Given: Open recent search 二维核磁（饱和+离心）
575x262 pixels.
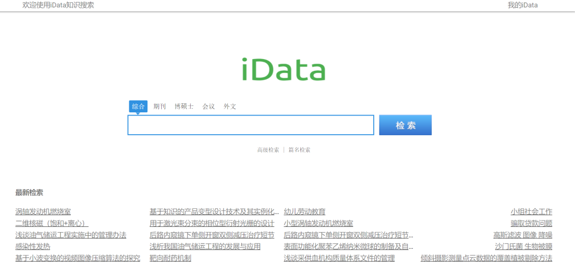Looking at the screenshot, I should (x=52, y=224).
